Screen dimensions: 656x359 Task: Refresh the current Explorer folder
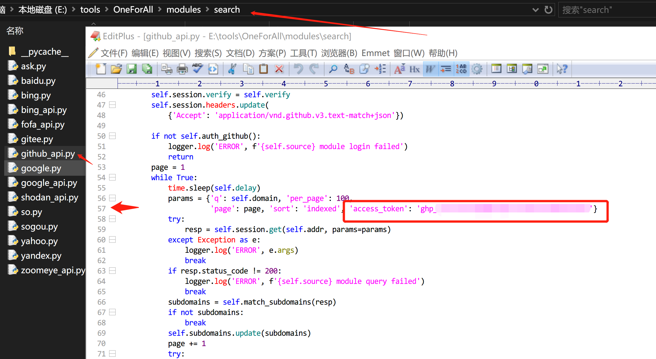pyautogui.click(x=549, y=9)
